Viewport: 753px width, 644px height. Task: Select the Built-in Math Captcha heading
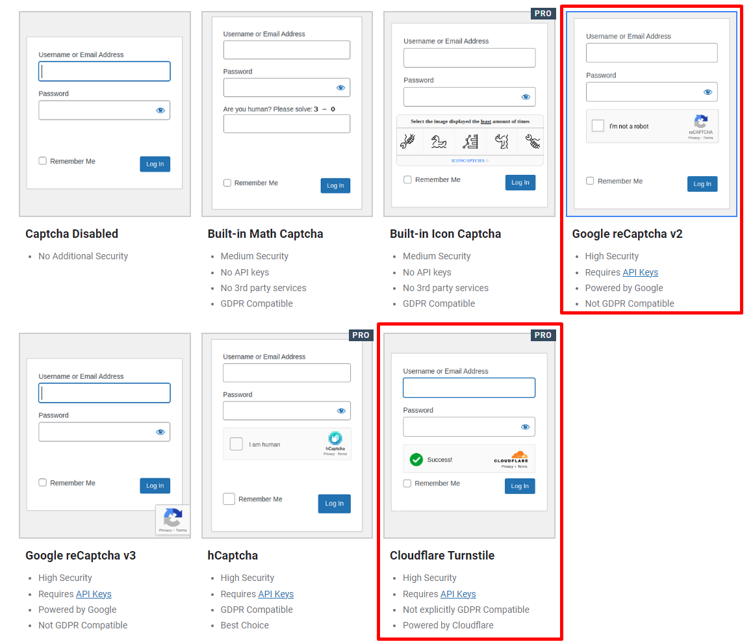[x=265, y=234]
